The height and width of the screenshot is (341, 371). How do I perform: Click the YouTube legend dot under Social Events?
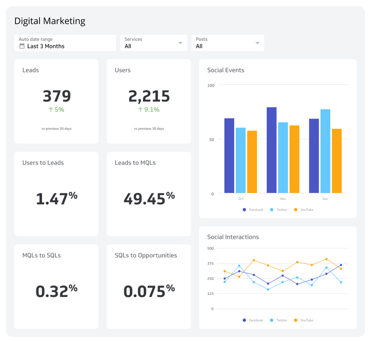pos(297,210)
